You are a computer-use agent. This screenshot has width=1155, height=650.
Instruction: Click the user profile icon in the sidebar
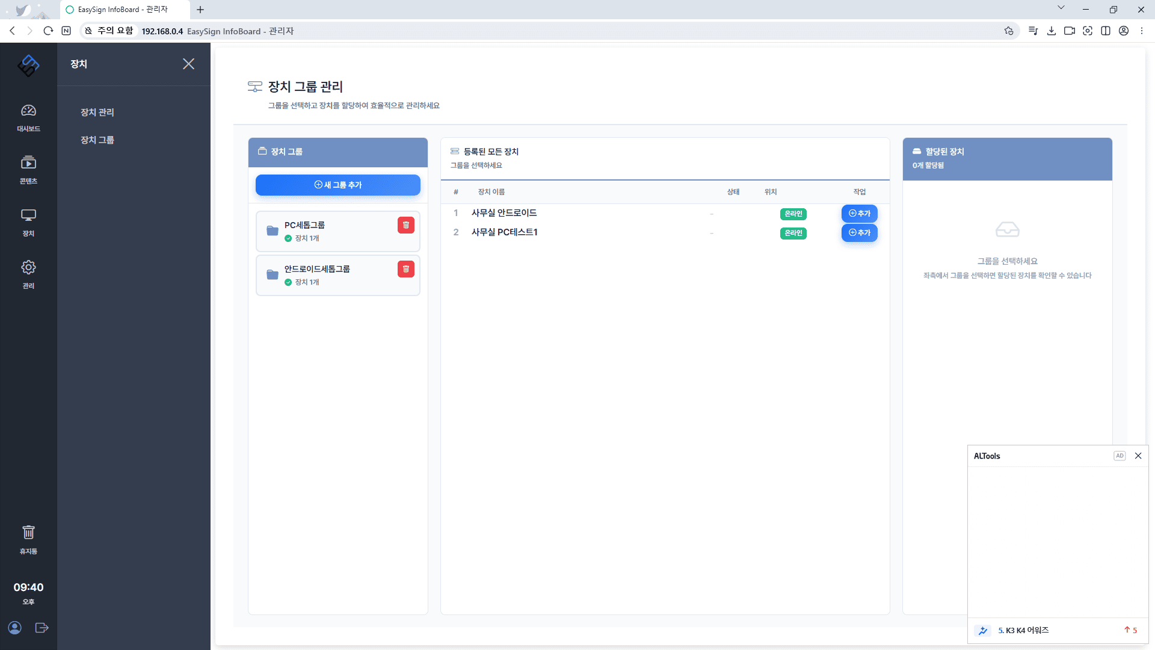(15, 628)
